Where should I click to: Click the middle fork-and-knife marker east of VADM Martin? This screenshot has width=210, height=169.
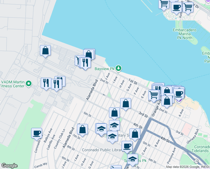tap(56, 85)
